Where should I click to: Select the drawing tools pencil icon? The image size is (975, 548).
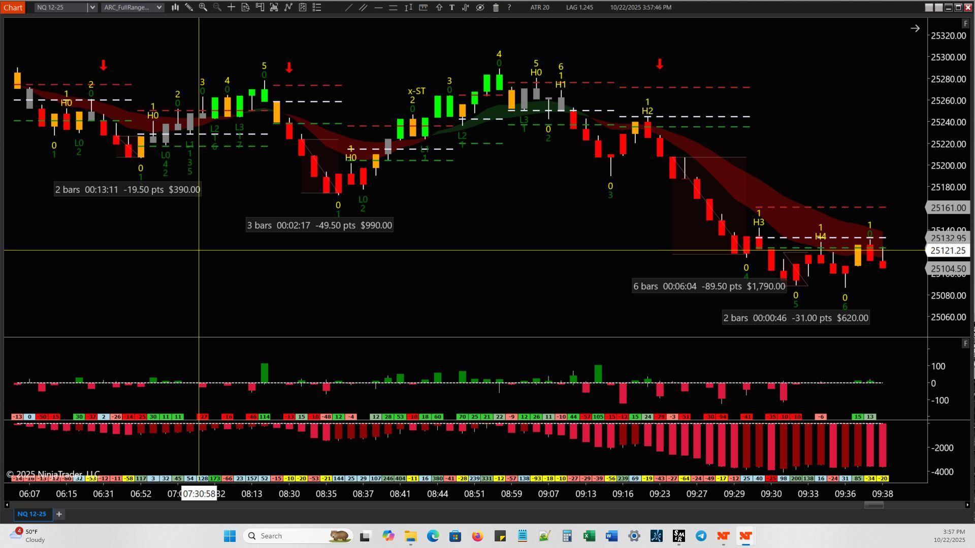tap(189, 7)
